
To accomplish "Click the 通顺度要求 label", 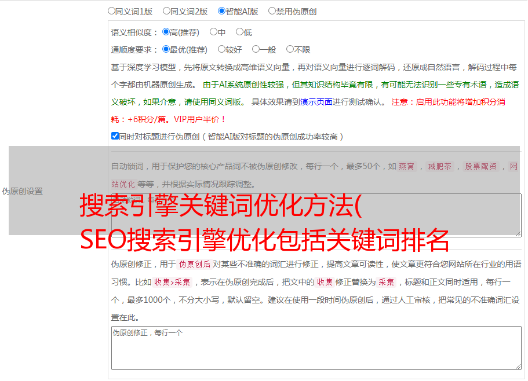I will click(x=134, y=50).
